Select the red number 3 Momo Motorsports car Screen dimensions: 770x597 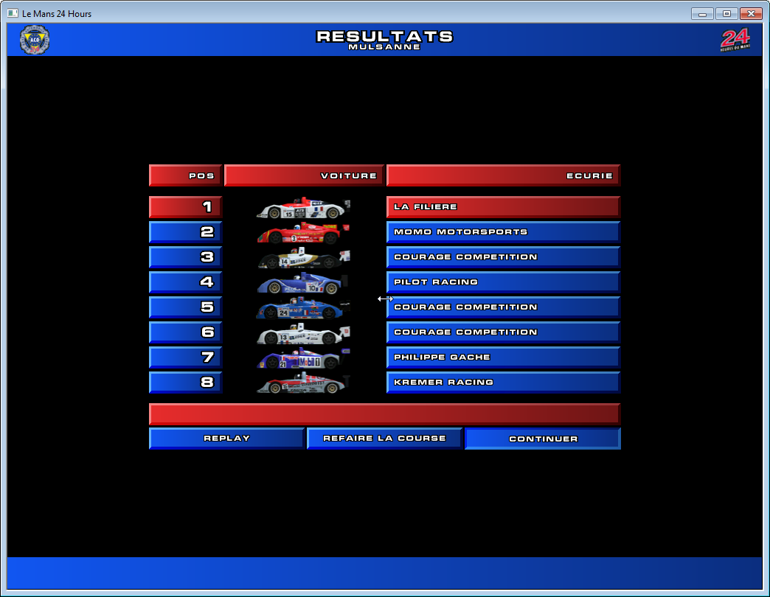(303, 232)
